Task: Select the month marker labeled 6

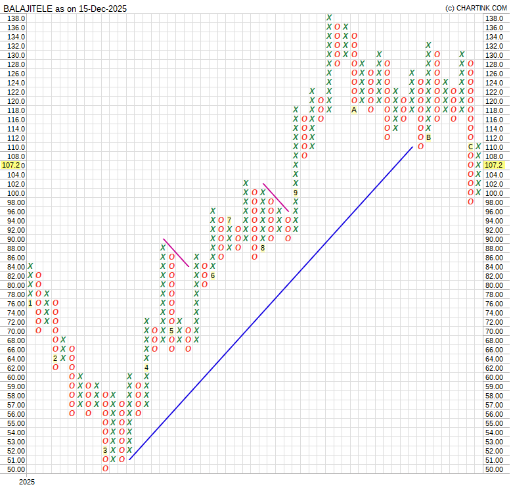Action: 213,275
